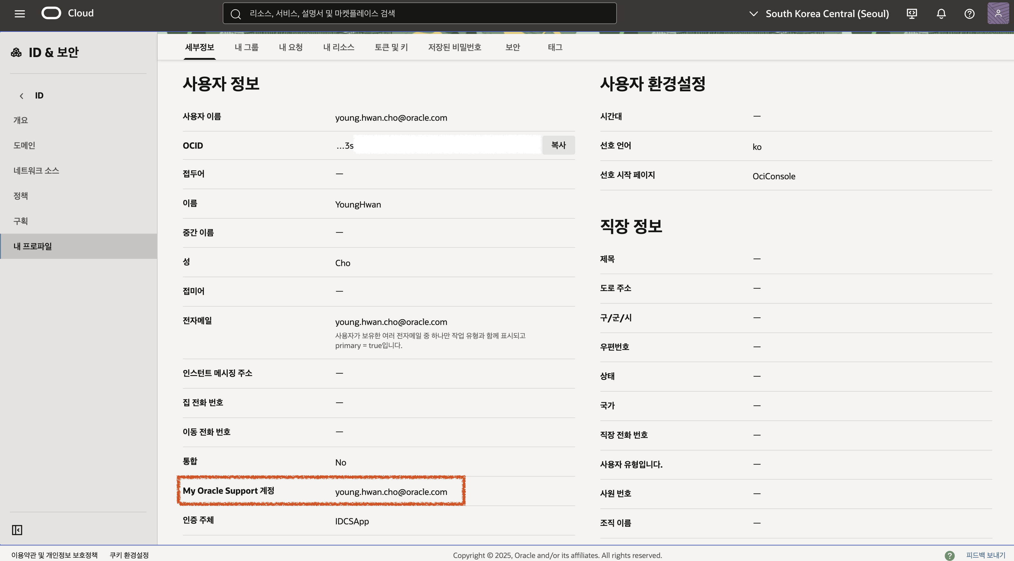
Task: Open the hamburger navigation menu
Action: pos(20,14)
